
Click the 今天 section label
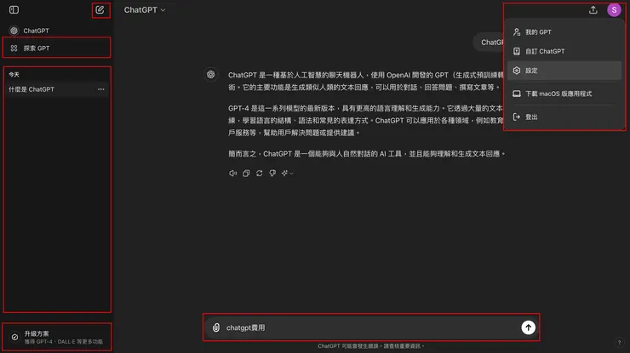[14, 75]
